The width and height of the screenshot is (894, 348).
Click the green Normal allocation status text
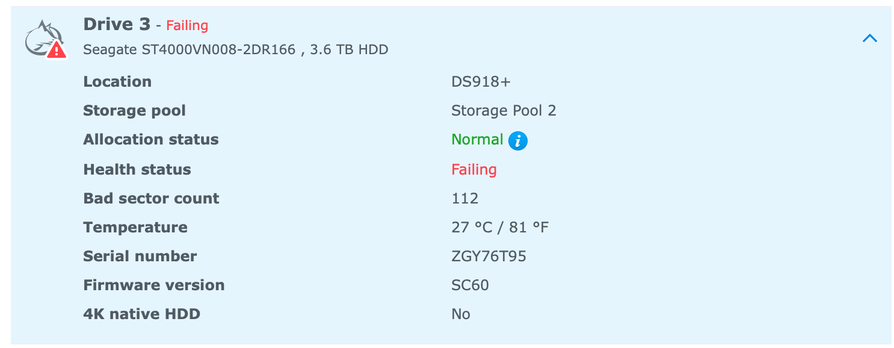pos(477,139)
